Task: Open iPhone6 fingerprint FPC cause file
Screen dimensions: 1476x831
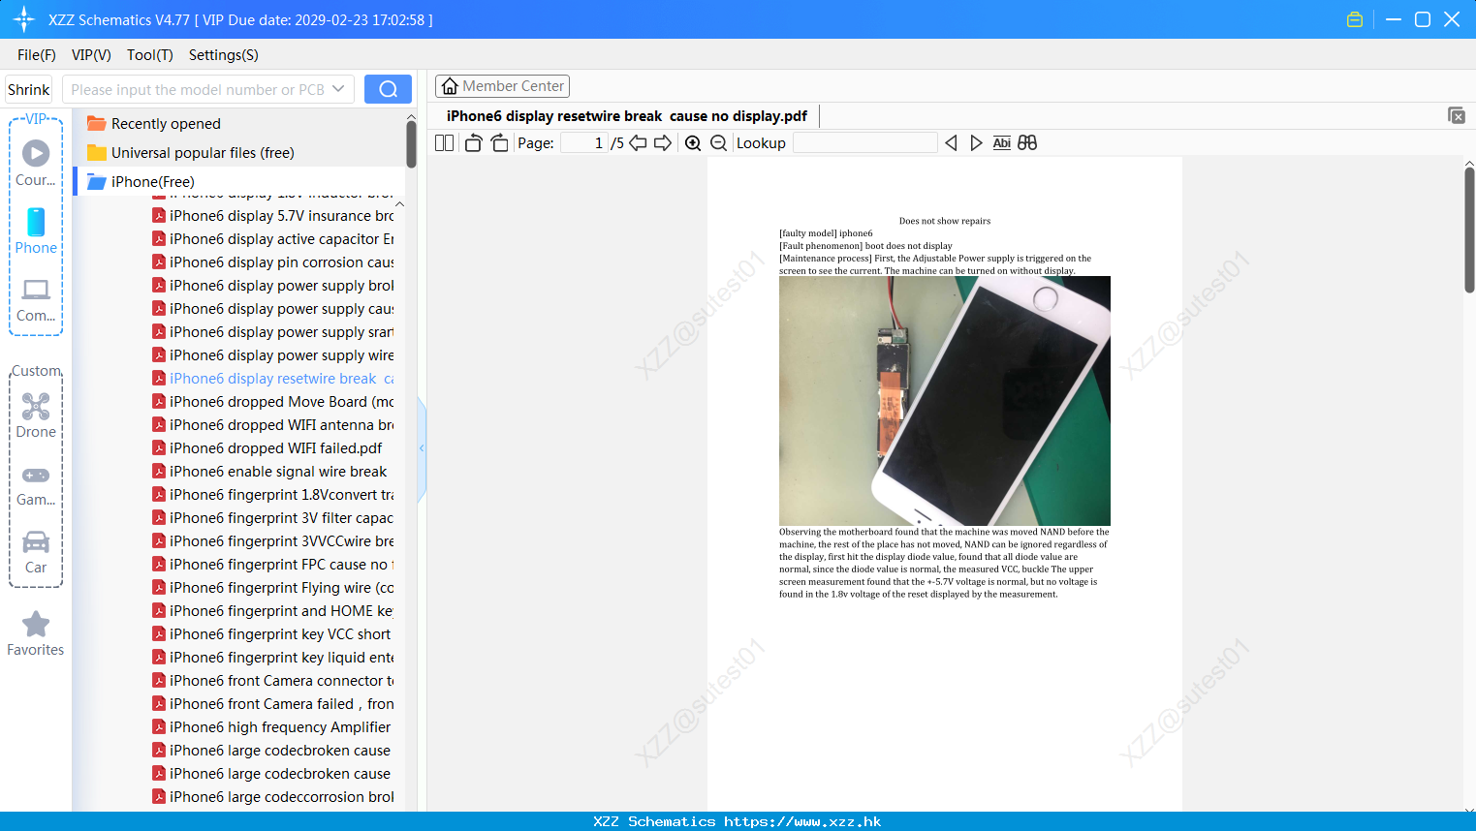Action: [x=273, y=565]
